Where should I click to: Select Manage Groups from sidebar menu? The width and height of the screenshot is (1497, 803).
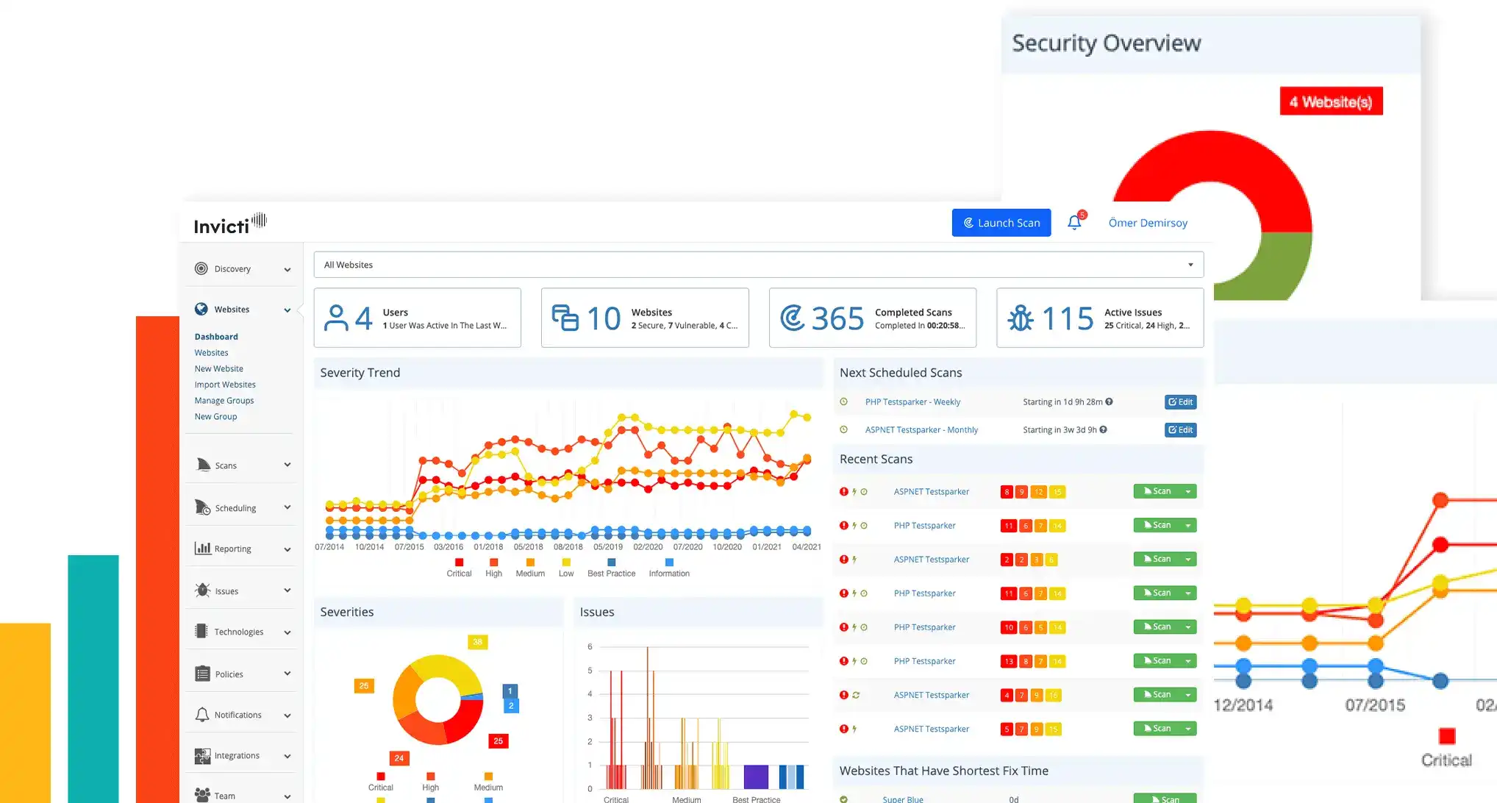224,400
